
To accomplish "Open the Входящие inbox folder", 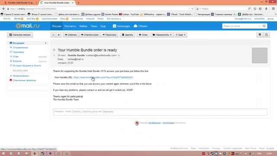I will (18, 43).
